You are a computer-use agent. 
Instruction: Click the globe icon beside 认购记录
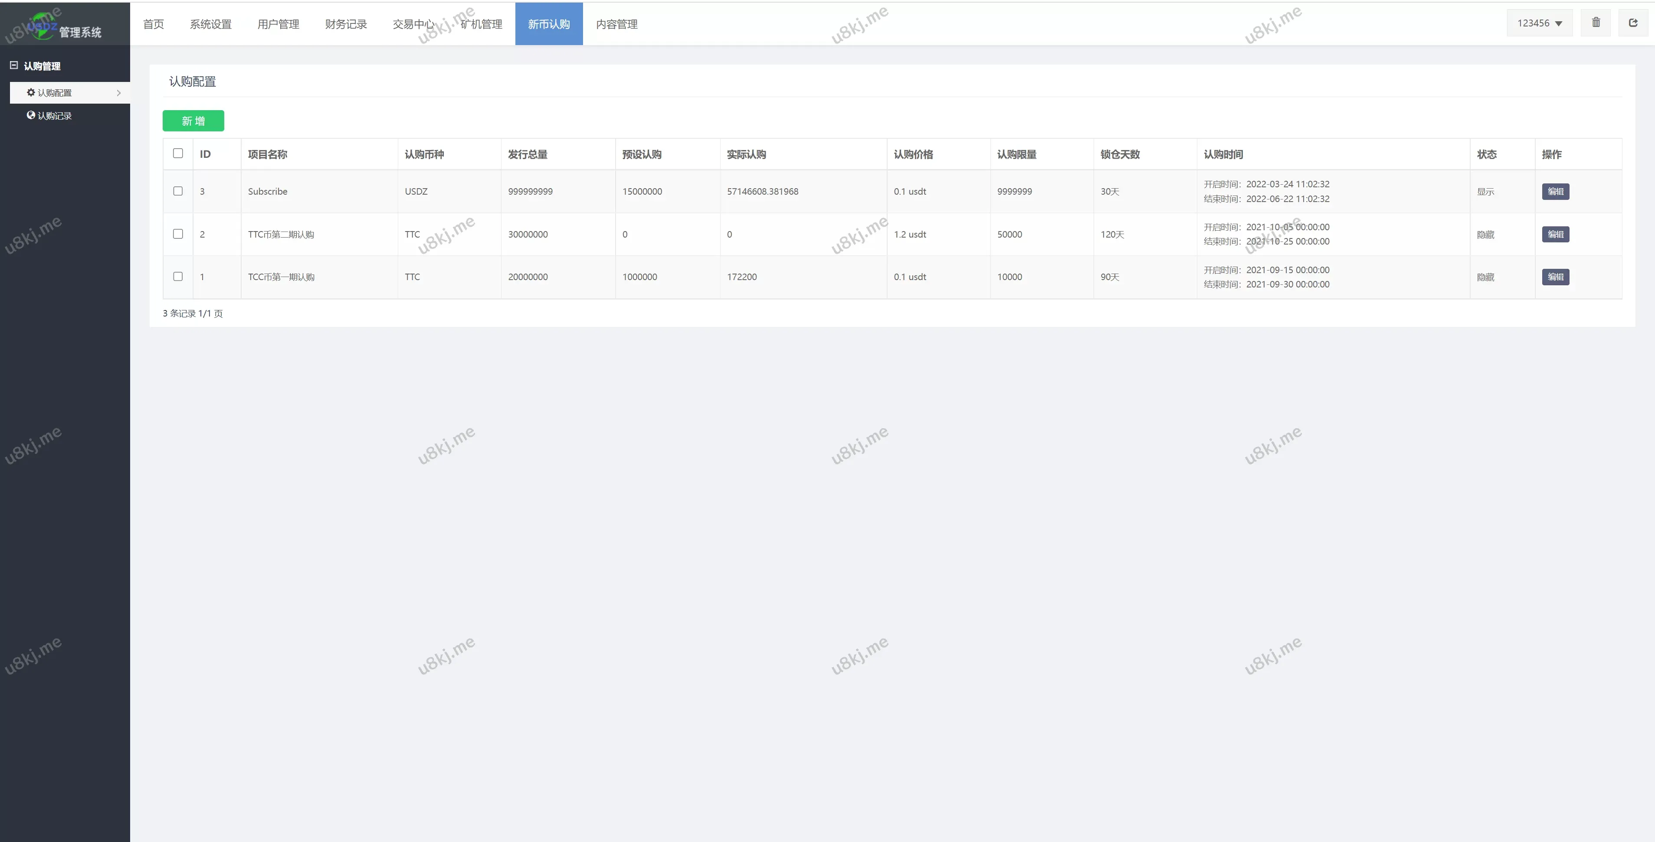tap(31, 116)
